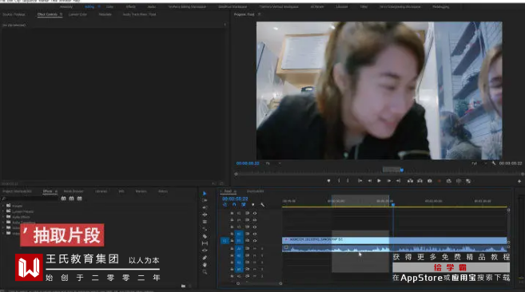Hide the topmost video track eye
Image resolution: width=525 pixels, height=292 pixels.
click(255, 213)
